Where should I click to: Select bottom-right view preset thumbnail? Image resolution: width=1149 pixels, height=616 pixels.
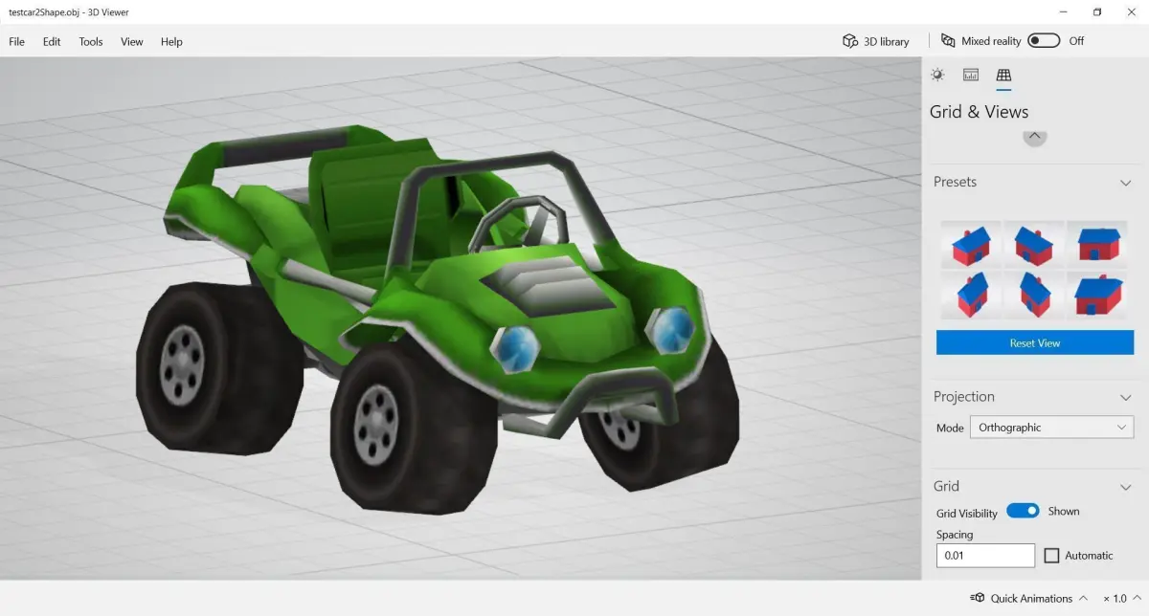pyautogui.click(x=1097, y=296)
